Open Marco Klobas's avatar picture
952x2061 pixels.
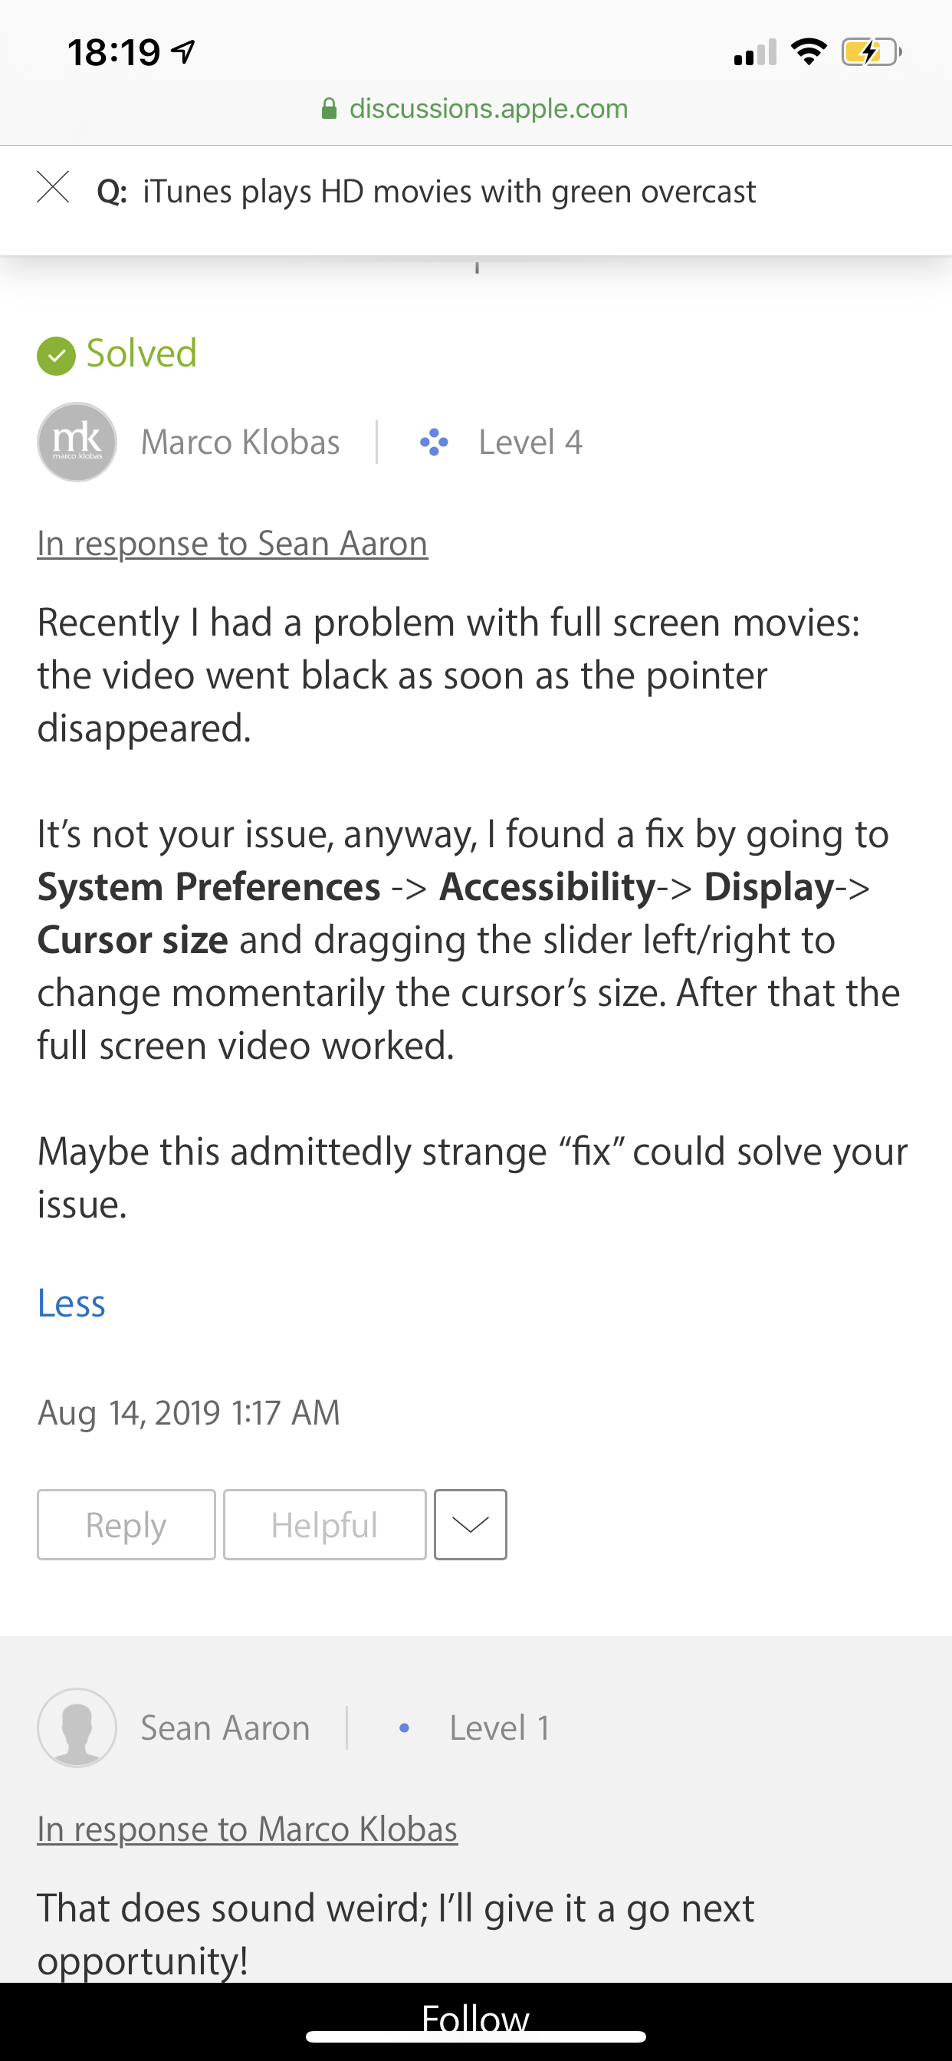(77, 442)
